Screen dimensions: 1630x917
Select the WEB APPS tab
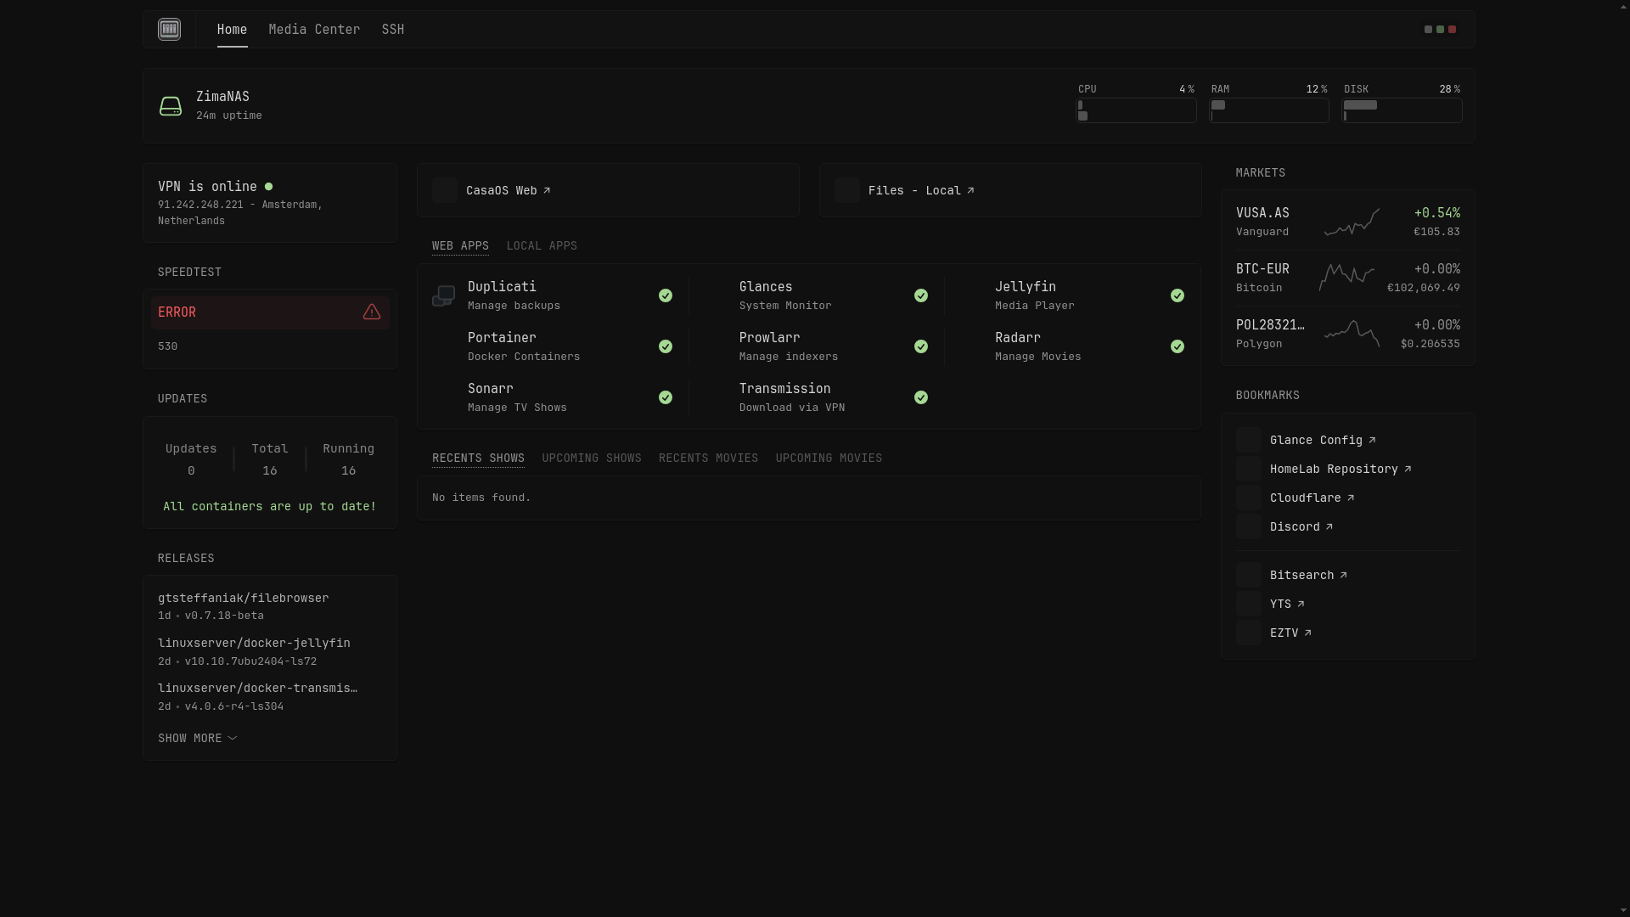coord(460,245)
